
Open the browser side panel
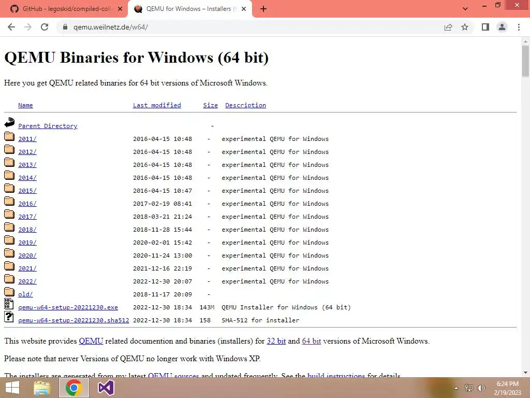(485, 27)
